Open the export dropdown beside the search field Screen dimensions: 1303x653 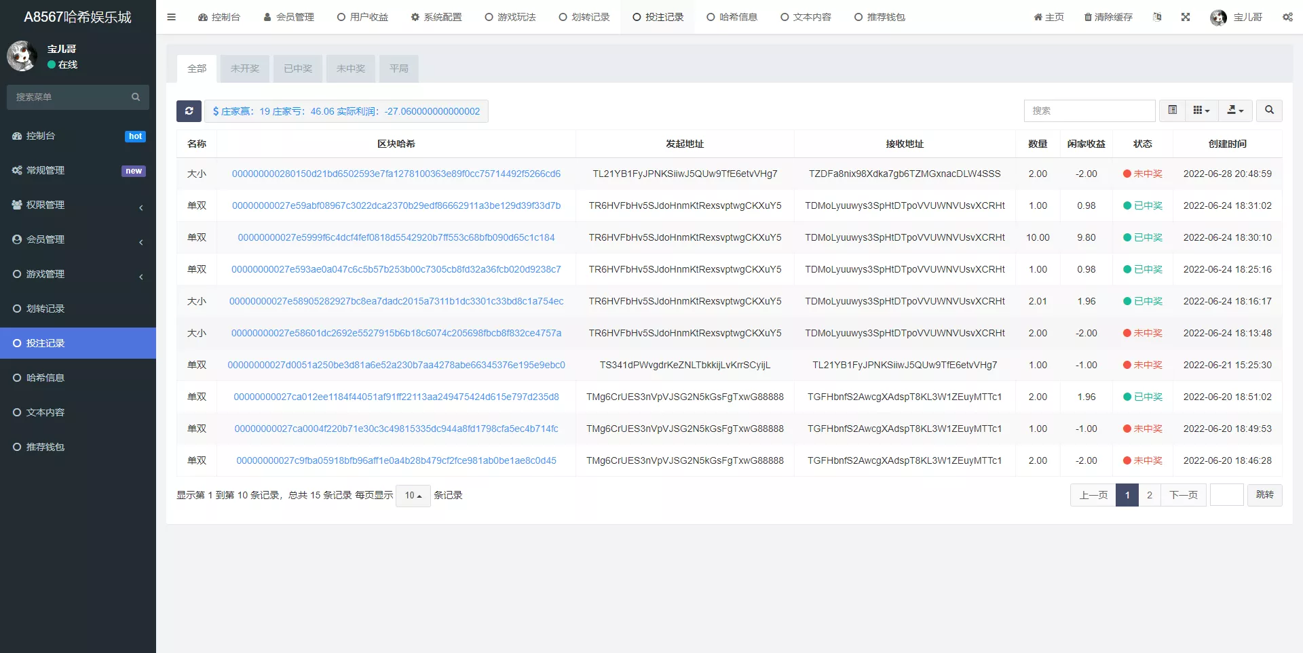tap(1235, 110)
